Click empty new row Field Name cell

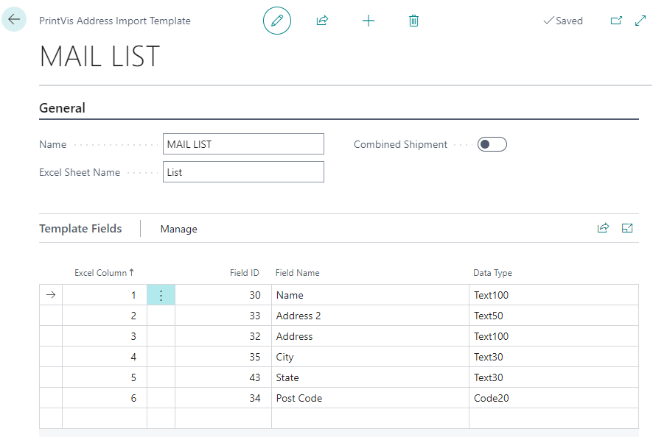pyautogui.click(x=370, y=419)
